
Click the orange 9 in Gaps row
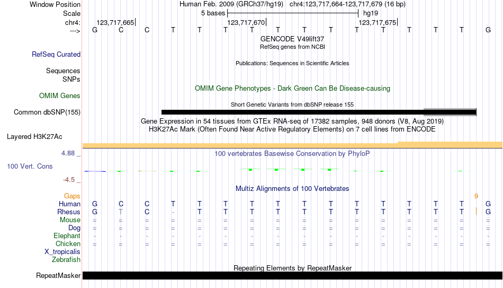click(476, 196)
